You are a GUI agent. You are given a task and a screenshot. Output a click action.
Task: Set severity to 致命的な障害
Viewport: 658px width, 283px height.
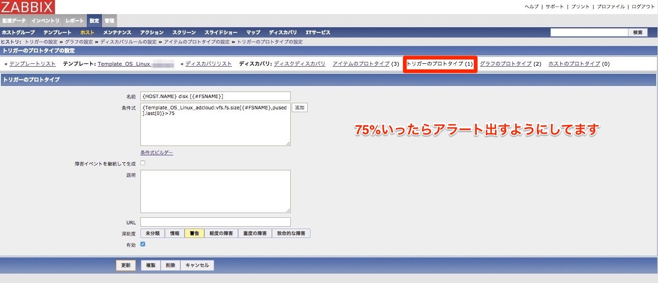(x=291, y=233)
